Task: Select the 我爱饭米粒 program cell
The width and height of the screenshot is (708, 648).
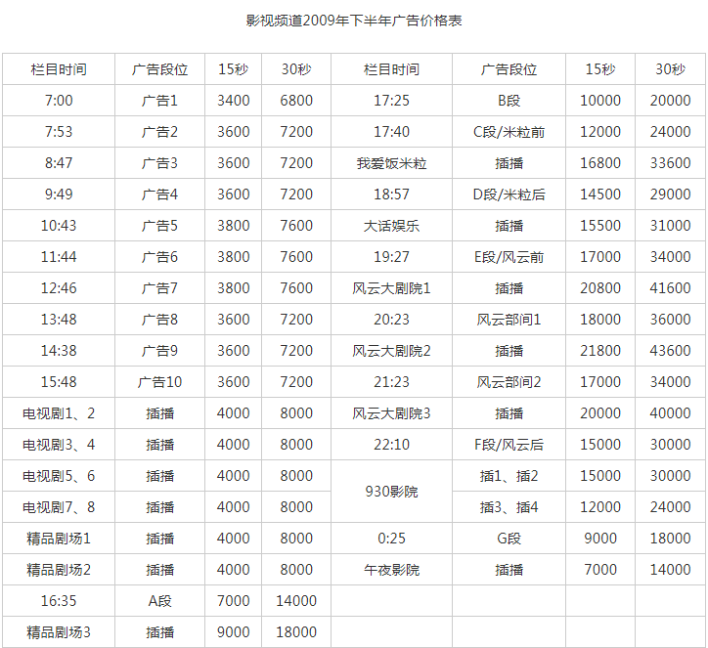Action: pos(391,162)
